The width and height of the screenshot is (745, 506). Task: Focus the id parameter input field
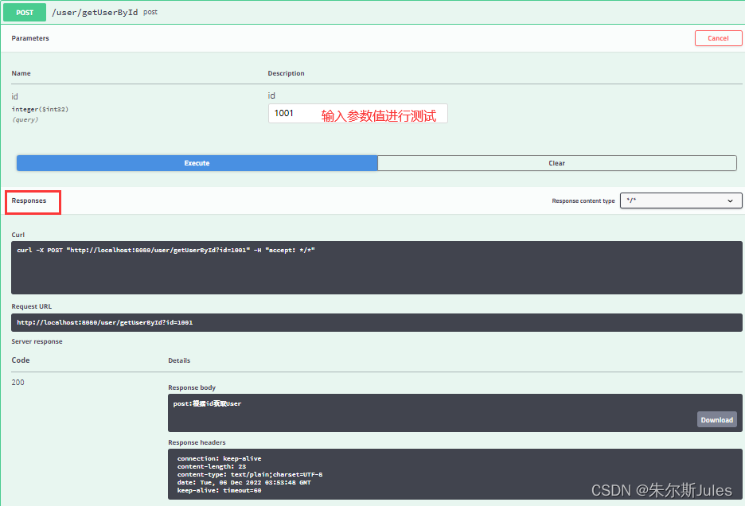point(357,114)
